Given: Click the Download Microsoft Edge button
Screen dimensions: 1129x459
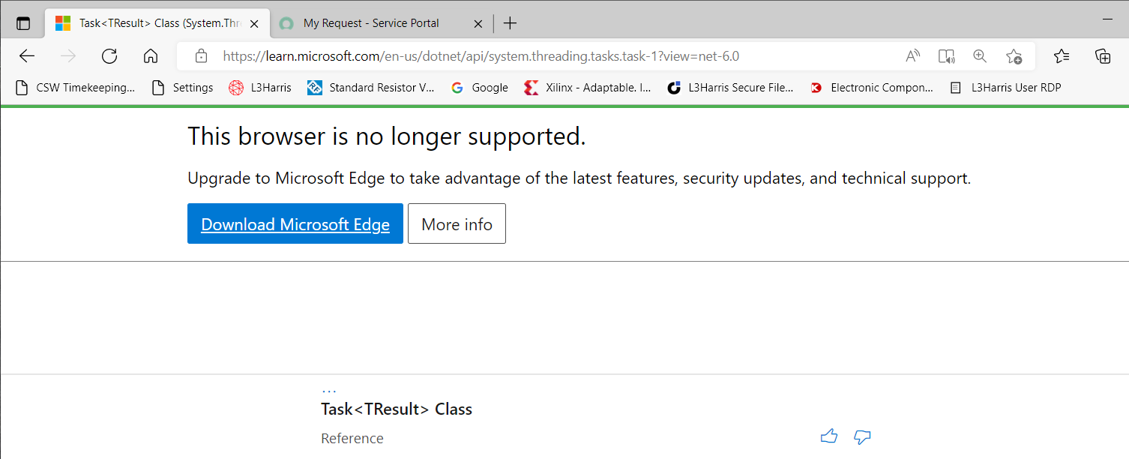Looking at the screenshot, I should [295, 223].
